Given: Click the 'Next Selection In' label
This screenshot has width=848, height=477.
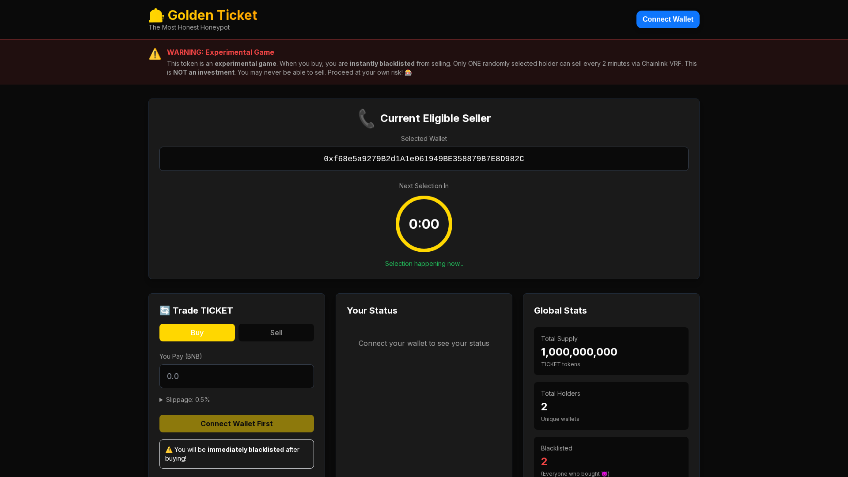Looking at the screenshot, I should click(x=424, y=186).
